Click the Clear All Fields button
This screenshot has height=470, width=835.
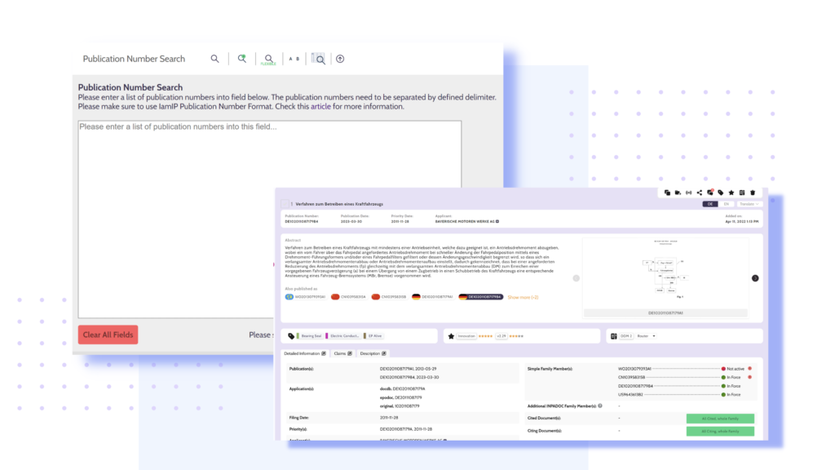pos(108,335)
